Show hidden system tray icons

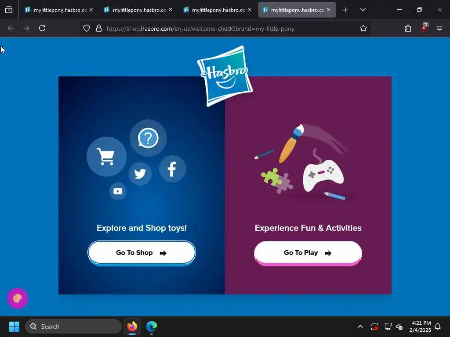[x=360, y=326]
